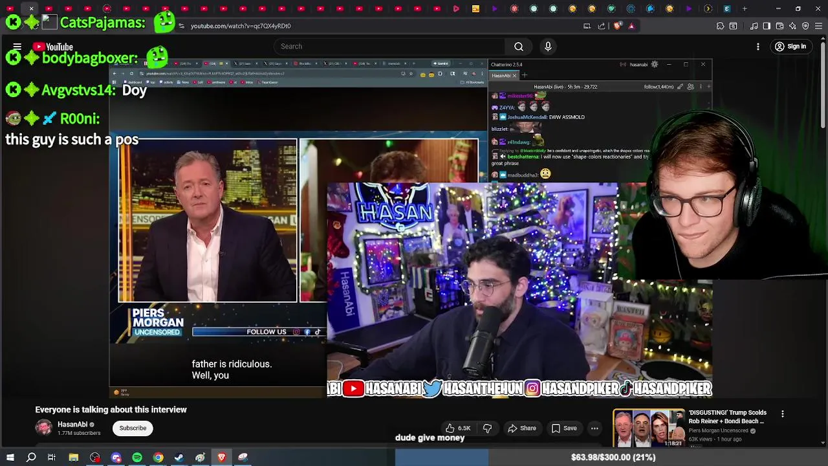Open the Brave playlist music-note icon
Image resolution: width=828 pixels, height=466 pixels.
point(754,26)
